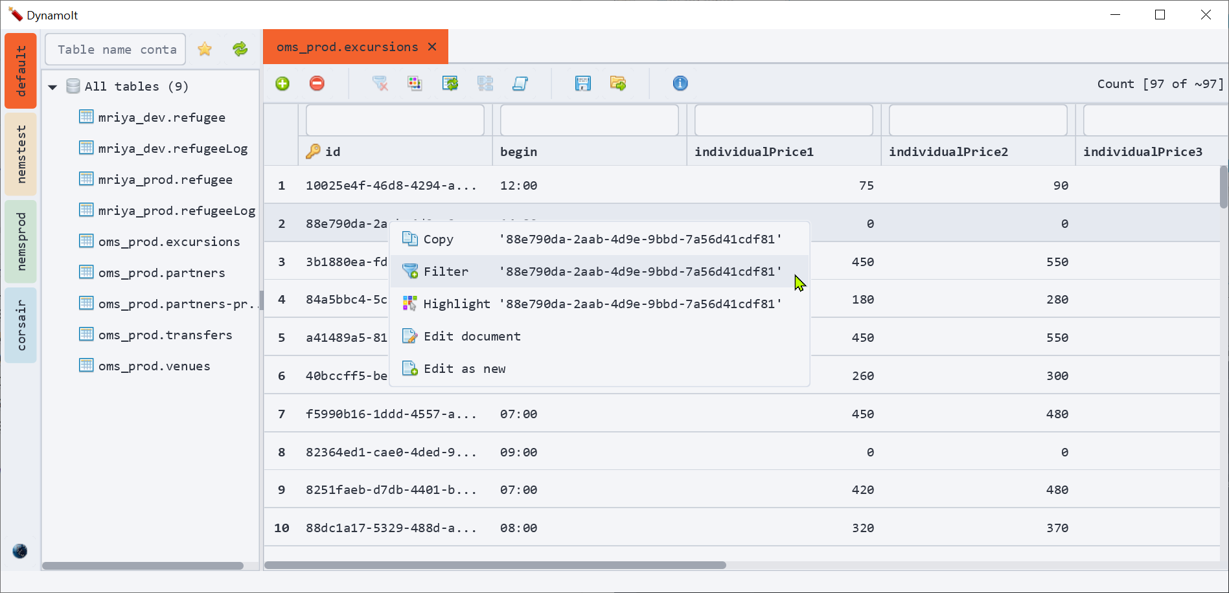Image resolution: width=1229 pixels, height=593 pixels.
Task: Click the favorites star icon
Action: click(205, 49)
